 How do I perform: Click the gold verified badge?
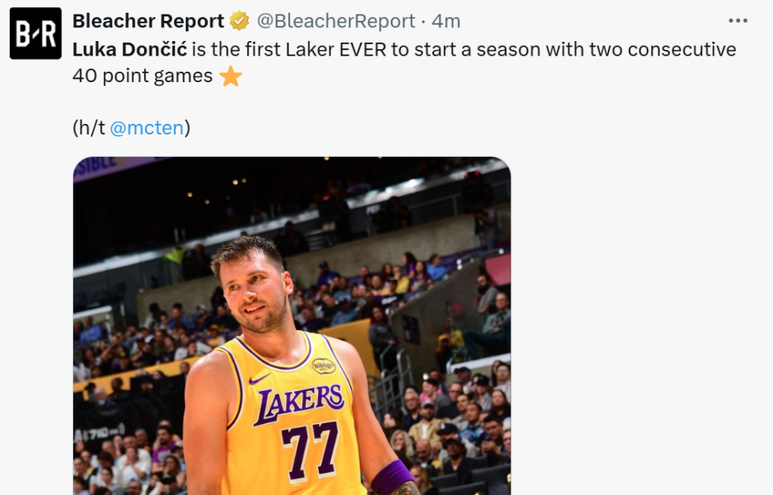pyautogui.click(x=239, y=21)
